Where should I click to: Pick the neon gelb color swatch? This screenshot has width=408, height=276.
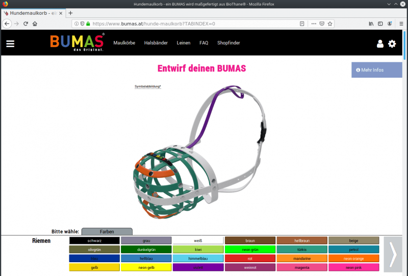coord(146,267)
